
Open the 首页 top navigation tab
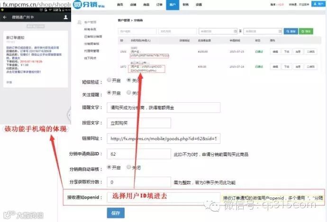point(120,5)
